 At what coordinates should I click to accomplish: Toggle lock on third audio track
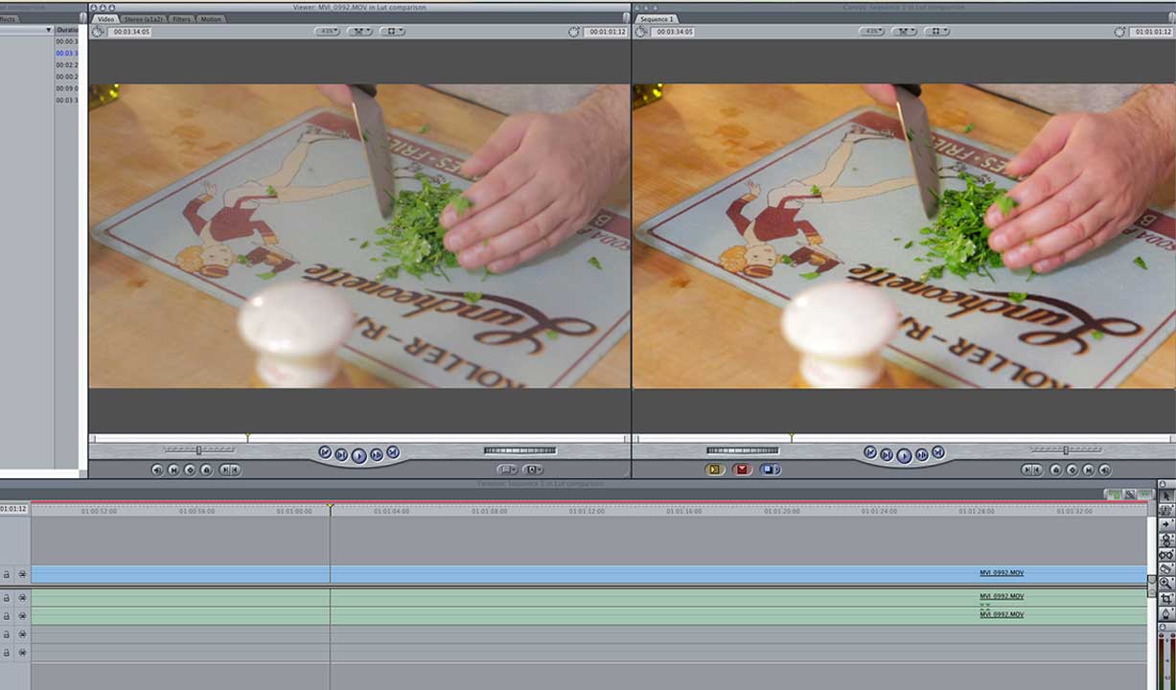click(7, 633)
